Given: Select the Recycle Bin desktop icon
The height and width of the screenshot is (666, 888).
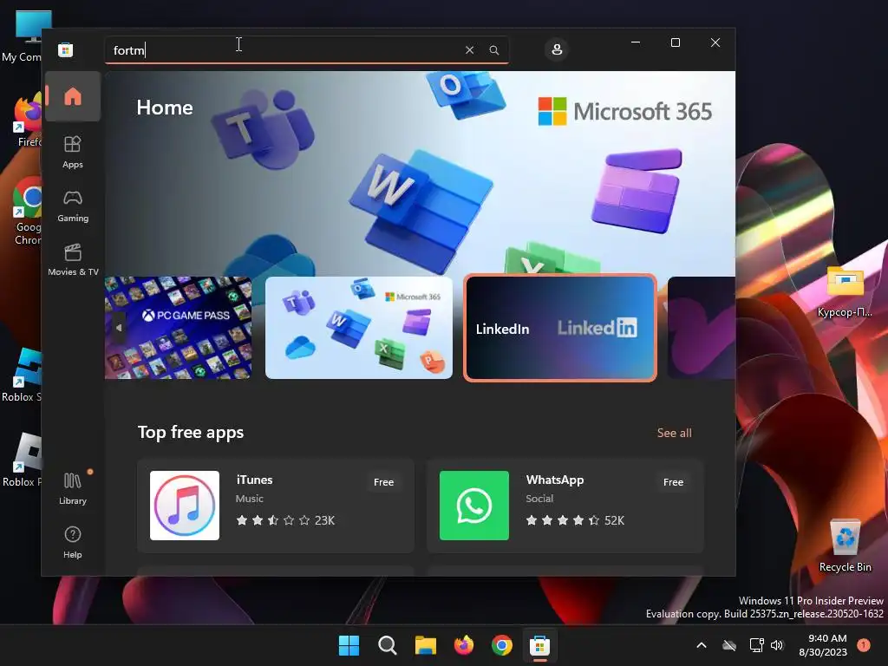Looking at the screenshot, I should 845,545.
